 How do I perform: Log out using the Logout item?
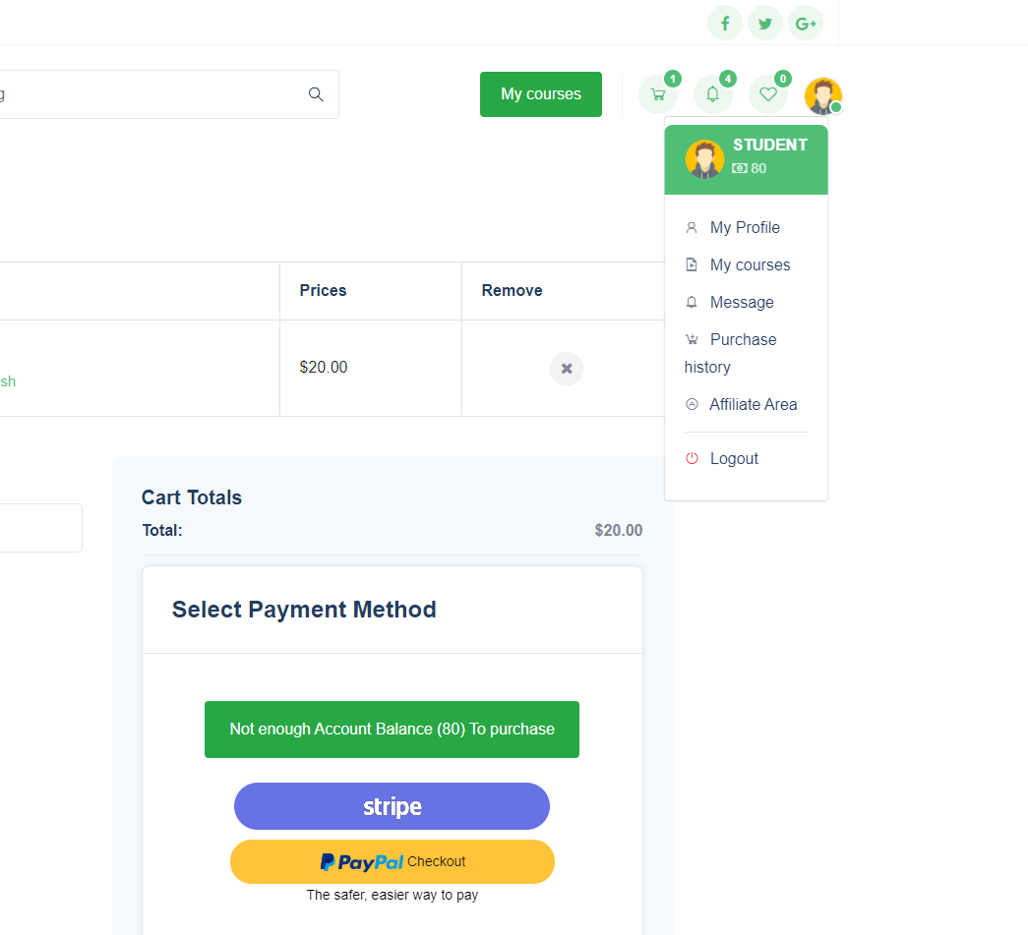734,458
